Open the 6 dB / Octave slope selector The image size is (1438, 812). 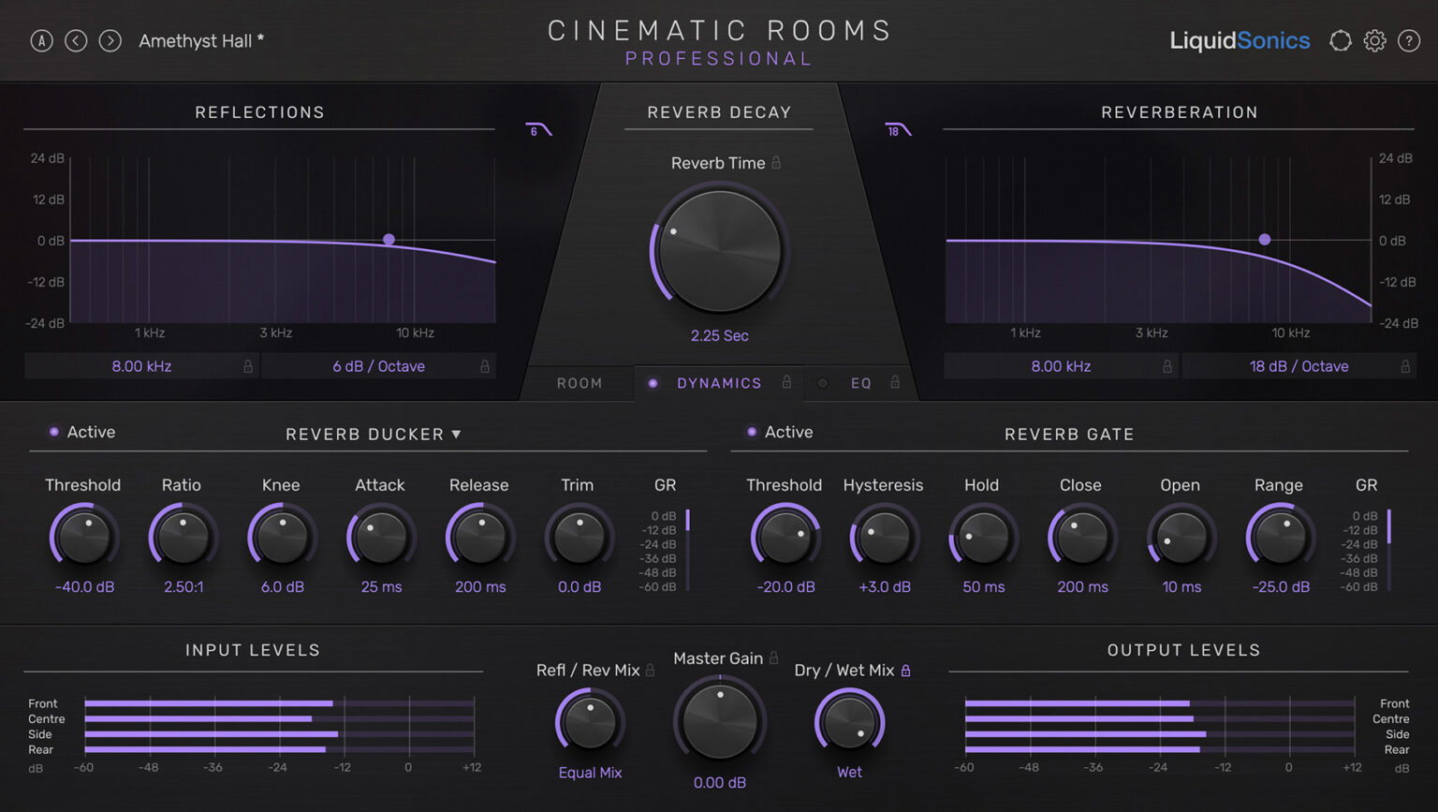pyautogui.click(x=380, y=366)
